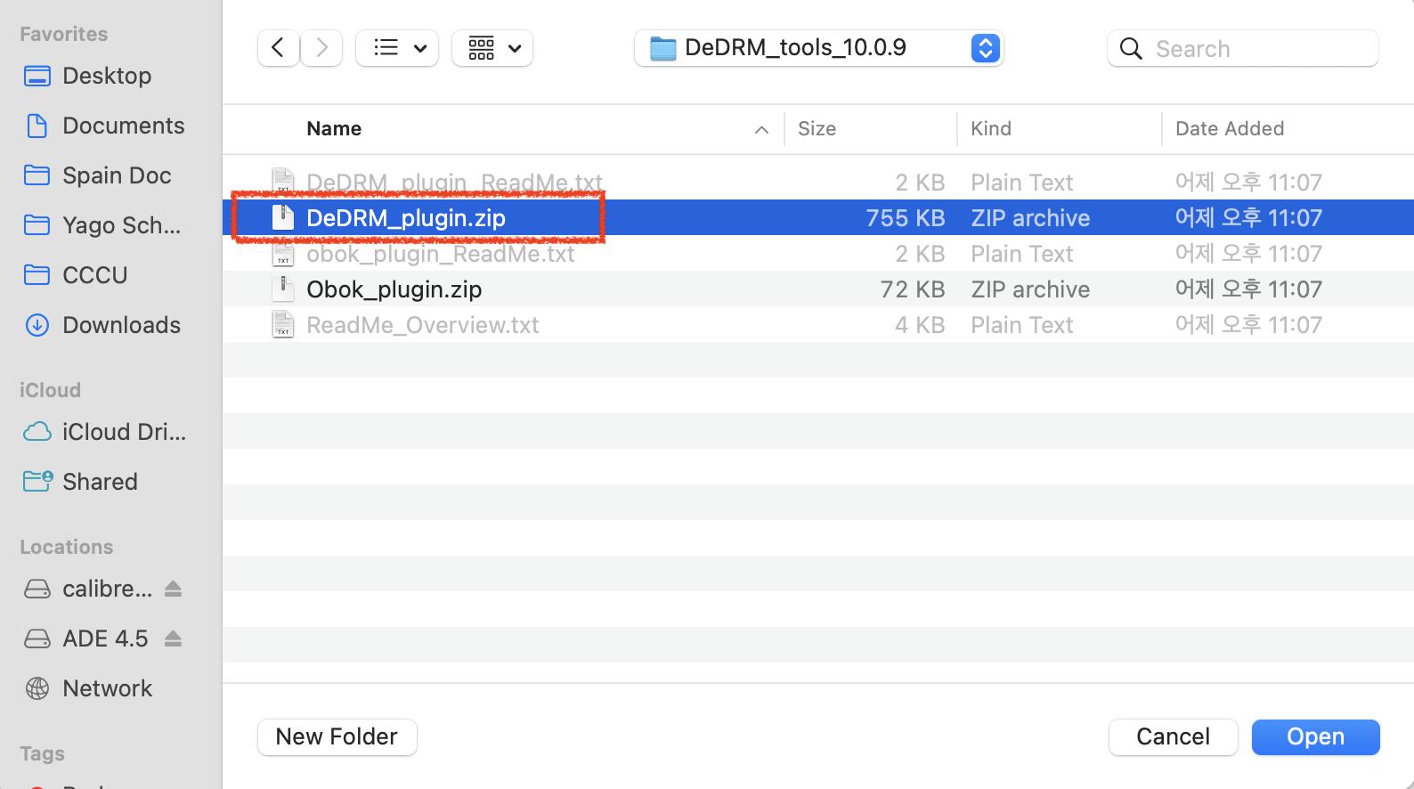The height and width of the screenshot is (789, 1414).
Task: Cancel the file dialog
Action: click(1173, 736)
